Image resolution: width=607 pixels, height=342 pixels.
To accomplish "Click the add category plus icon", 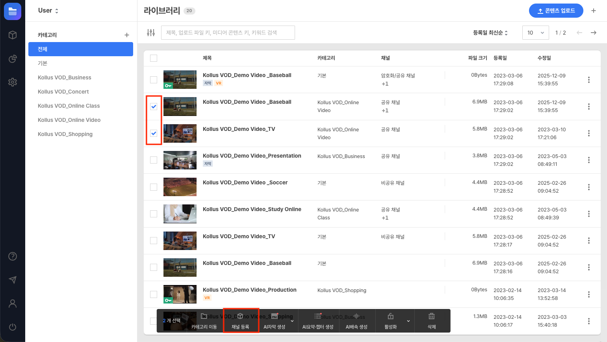I will 127,35.
